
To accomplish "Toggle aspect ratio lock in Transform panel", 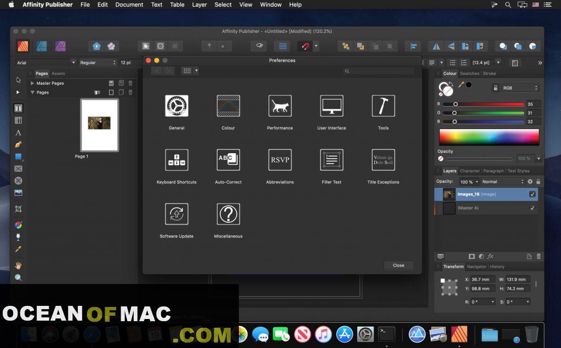I will (x=536, y=284).
